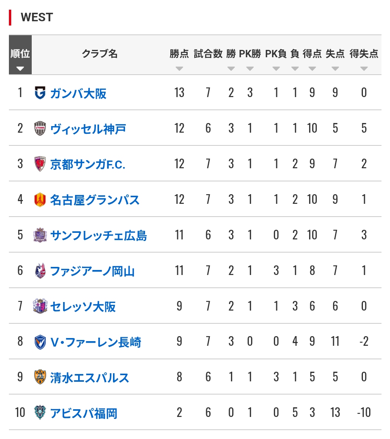The width and height of the screenshot is (390, 439).
Task: Sort table by 勝点 column arrow
Action: click(179, 69)
